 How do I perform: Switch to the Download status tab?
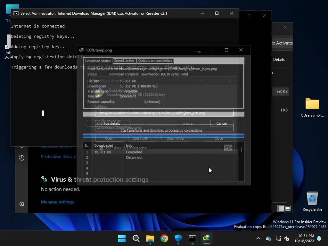click(x=98, y=61)
